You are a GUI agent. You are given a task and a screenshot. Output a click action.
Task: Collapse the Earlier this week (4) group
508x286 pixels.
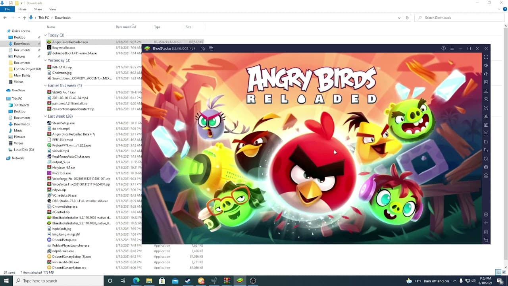(45, 85)
